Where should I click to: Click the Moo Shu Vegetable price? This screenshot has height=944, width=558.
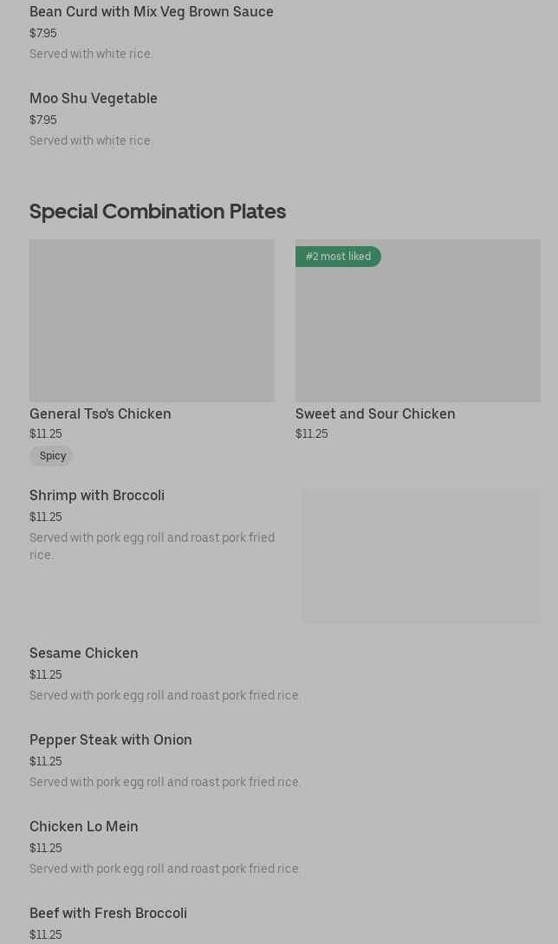(x=43, y=120)
